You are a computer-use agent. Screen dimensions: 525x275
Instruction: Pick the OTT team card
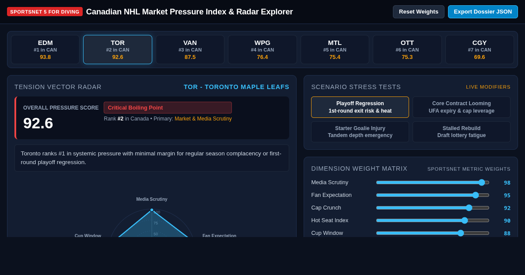coord(407,50)
